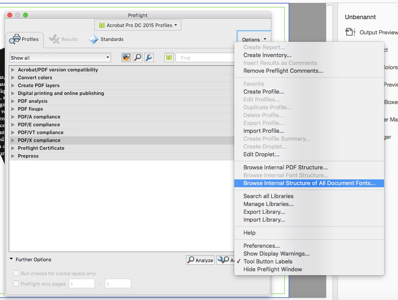Expand Acrobat/PDF version compatibility group
Screen dimensions: 398x300
[x=13, y=70]
